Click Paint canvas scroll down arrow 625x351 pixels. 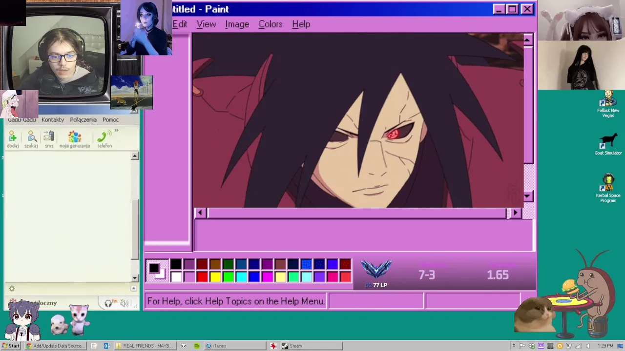coord(528,196)
